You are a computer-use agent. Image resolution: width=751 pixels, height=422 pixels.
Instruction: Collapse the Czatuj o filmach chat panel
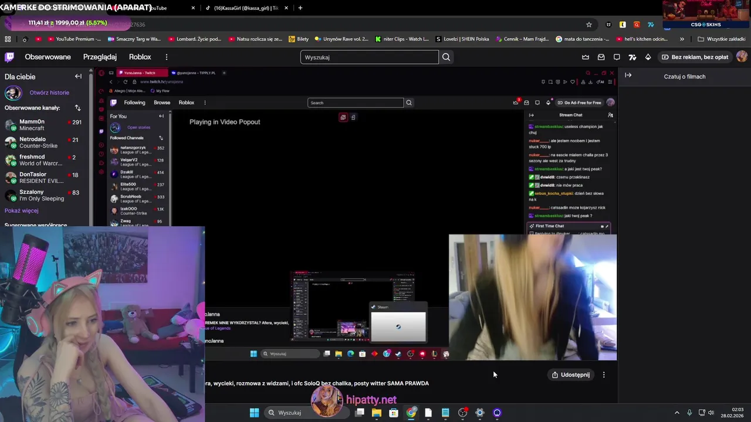(x=628, y=75)
